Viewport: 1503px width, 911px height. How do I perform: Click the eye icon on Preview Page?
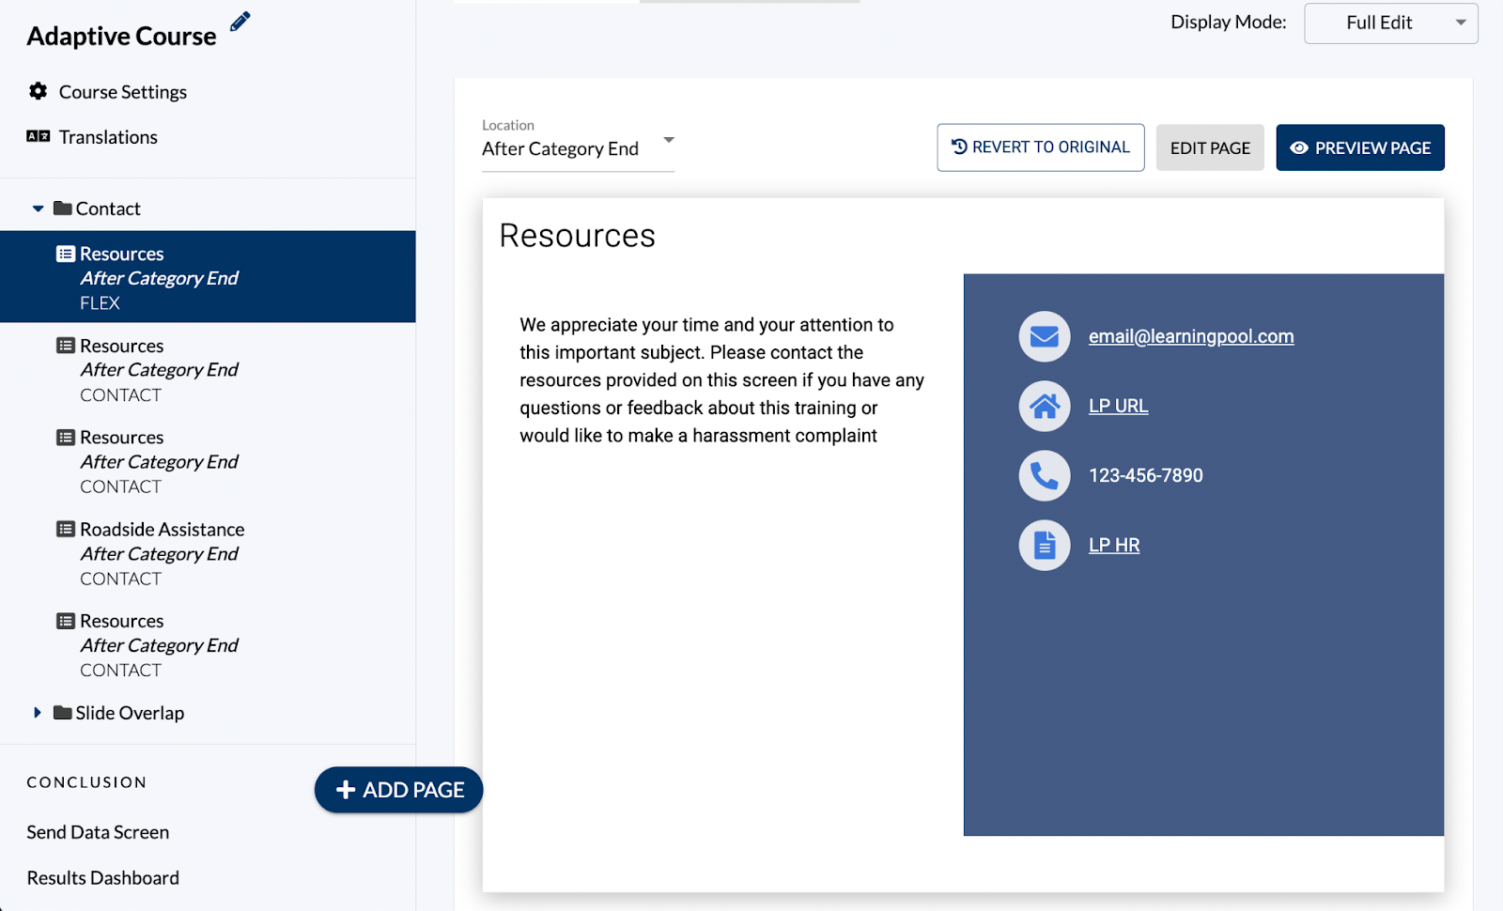coord(1299,147)
